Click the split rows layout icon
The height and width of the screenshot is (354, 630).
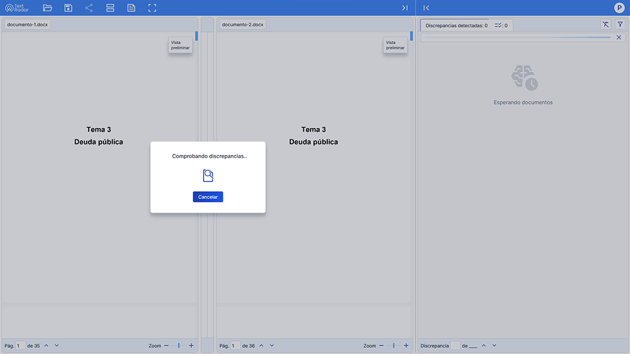click(110, 8)
